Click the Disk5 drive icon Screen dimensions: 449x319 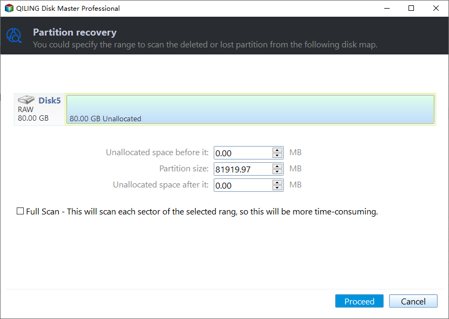click(26, 100)
